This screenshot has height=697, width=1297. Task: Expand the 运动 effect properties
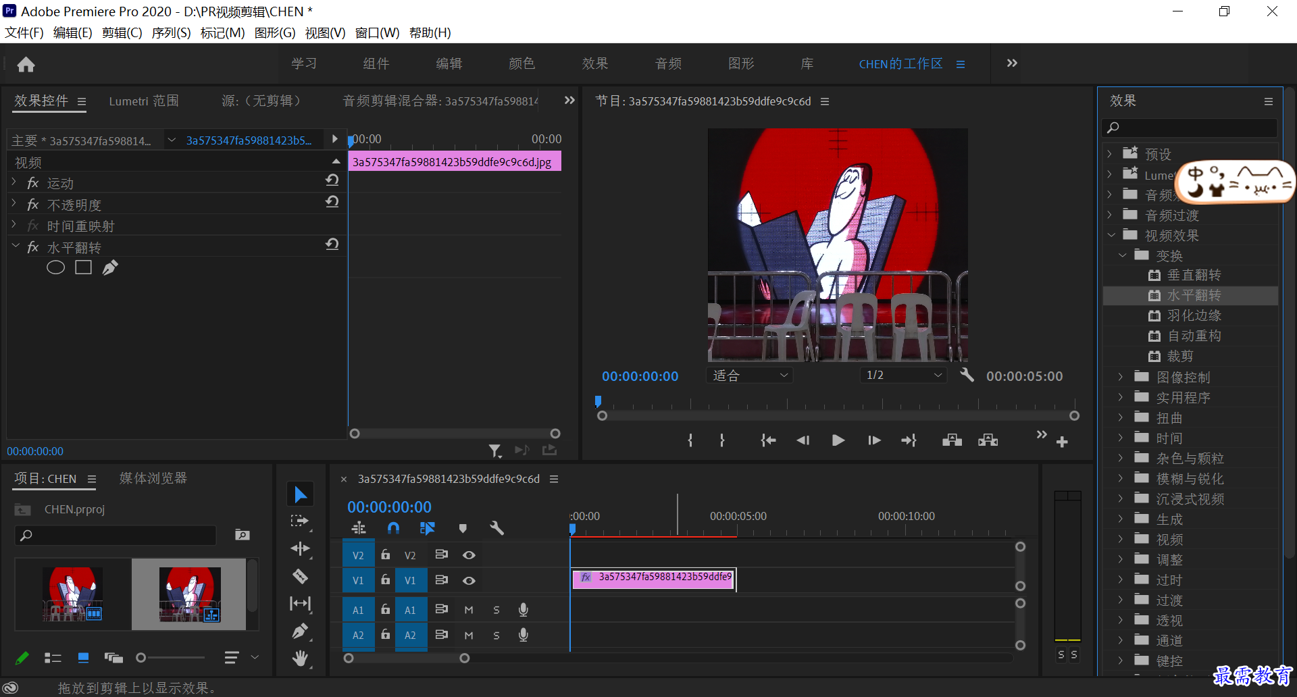point(14,182)
